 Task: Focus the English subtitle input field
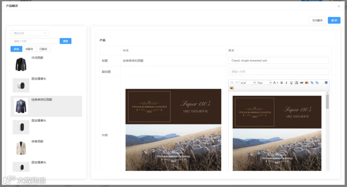[279, 71]
